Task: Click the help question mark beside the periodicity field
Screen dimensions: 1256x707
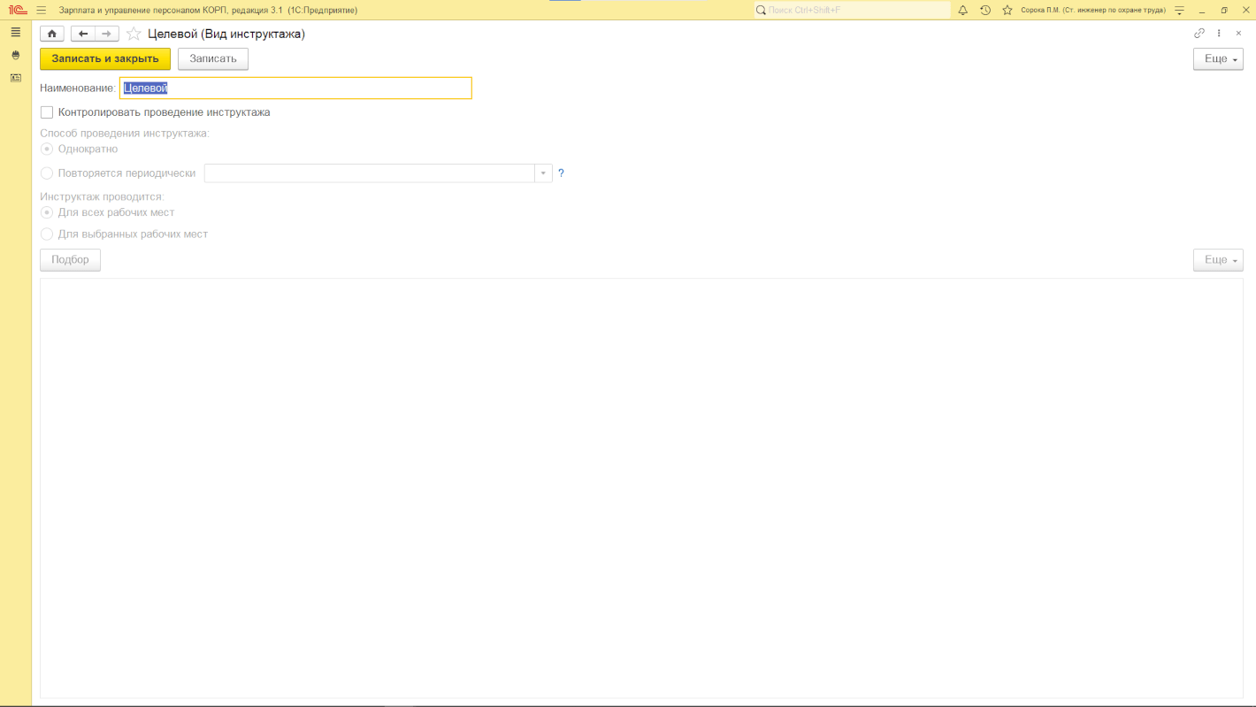Action: (x=561, y=173)
